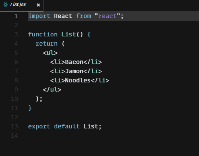This screenshot has width=199, height=156.
Task: Click the closing brace on line 11
Action: click(30, 108)
